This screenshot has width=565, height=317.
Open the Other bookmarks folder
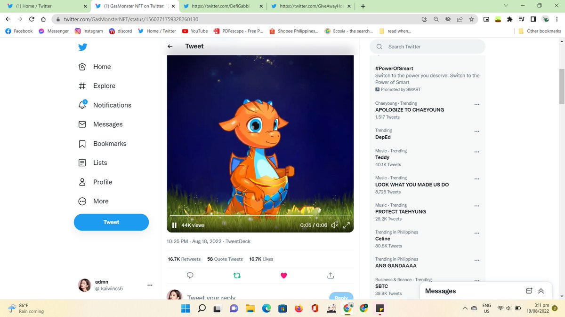[540, 31]
